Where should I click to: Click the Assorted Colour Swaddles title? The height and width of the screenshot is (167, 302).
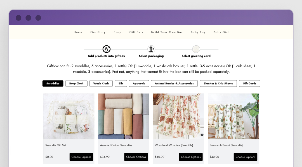(116, 145)
